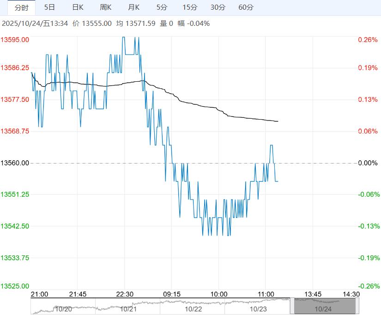
Task: Open the 月K monthly chart tab
Action: coord(134,7)
